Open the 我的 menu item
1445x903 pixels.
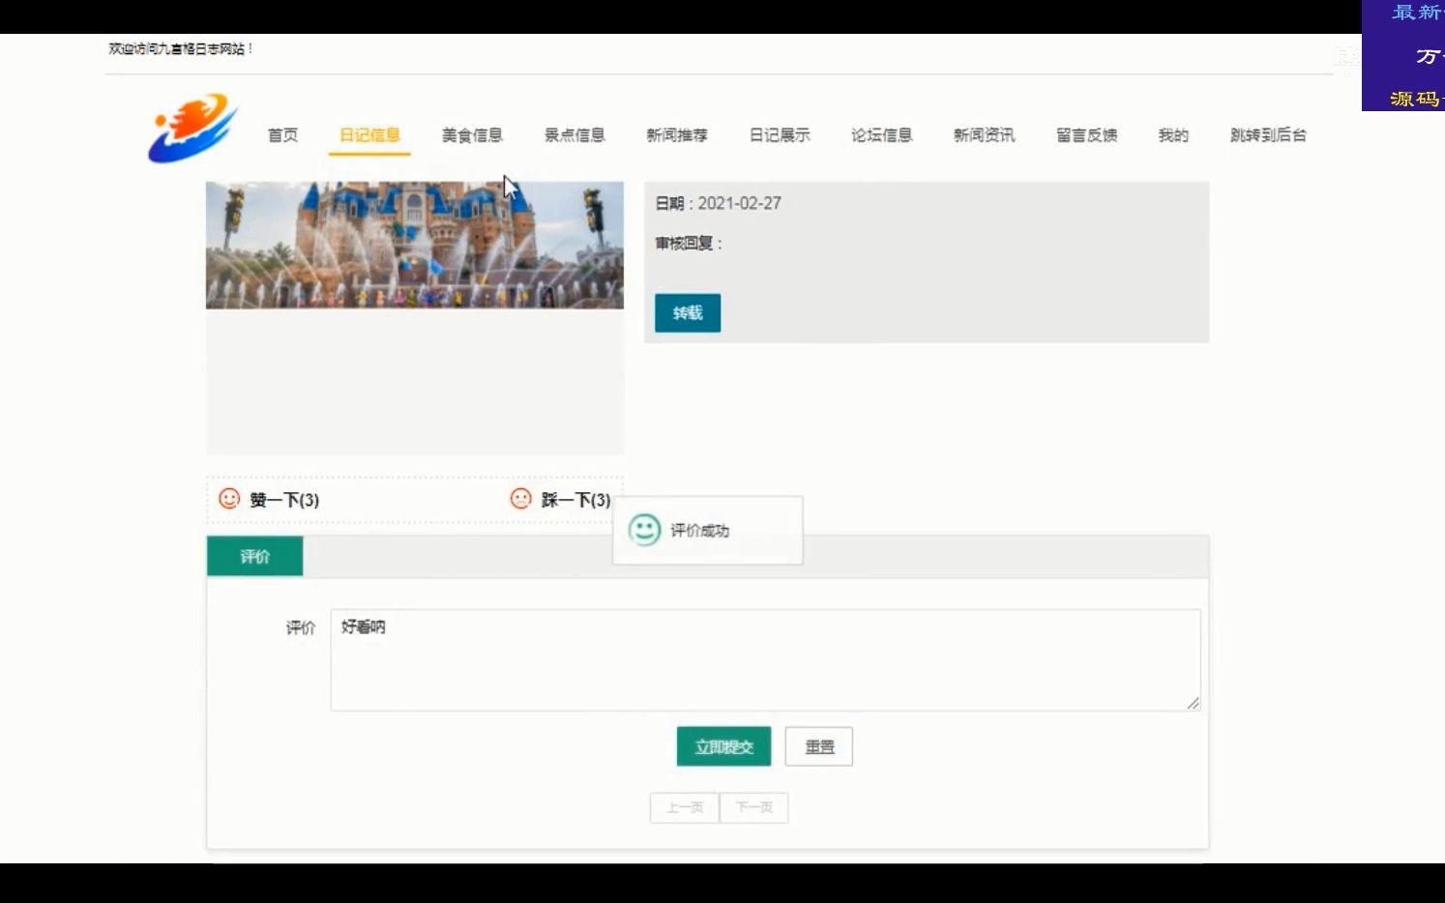tap(1173, 135)
